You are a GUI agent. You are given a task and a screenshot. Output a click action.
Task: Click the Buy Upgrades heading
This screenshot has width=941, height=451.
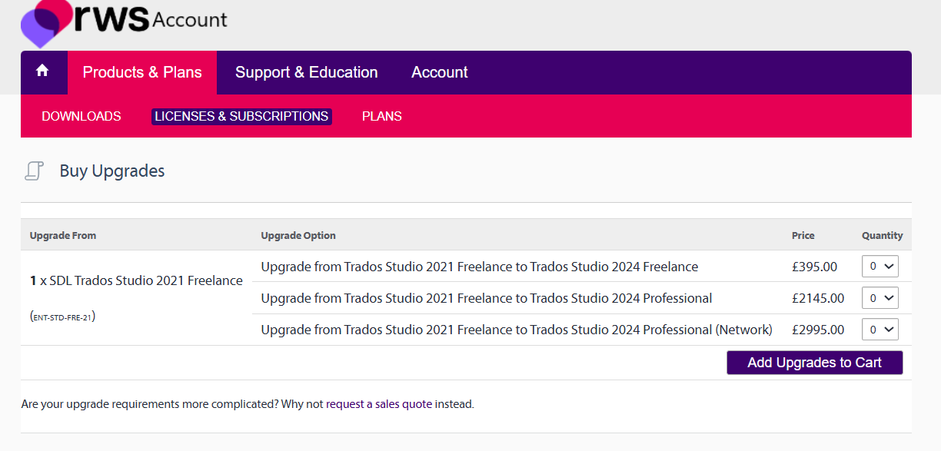112,171
